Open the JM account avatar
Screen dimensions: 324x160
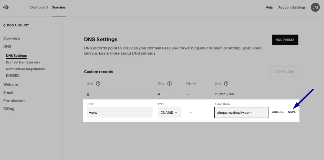pos(315,8)
